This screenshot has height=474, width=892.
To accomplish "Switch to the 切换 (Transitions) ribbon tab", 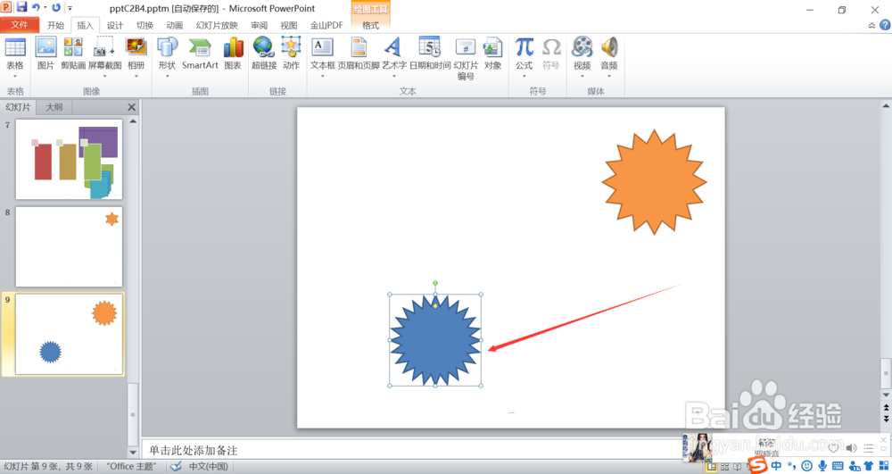I will coord(145,25).
